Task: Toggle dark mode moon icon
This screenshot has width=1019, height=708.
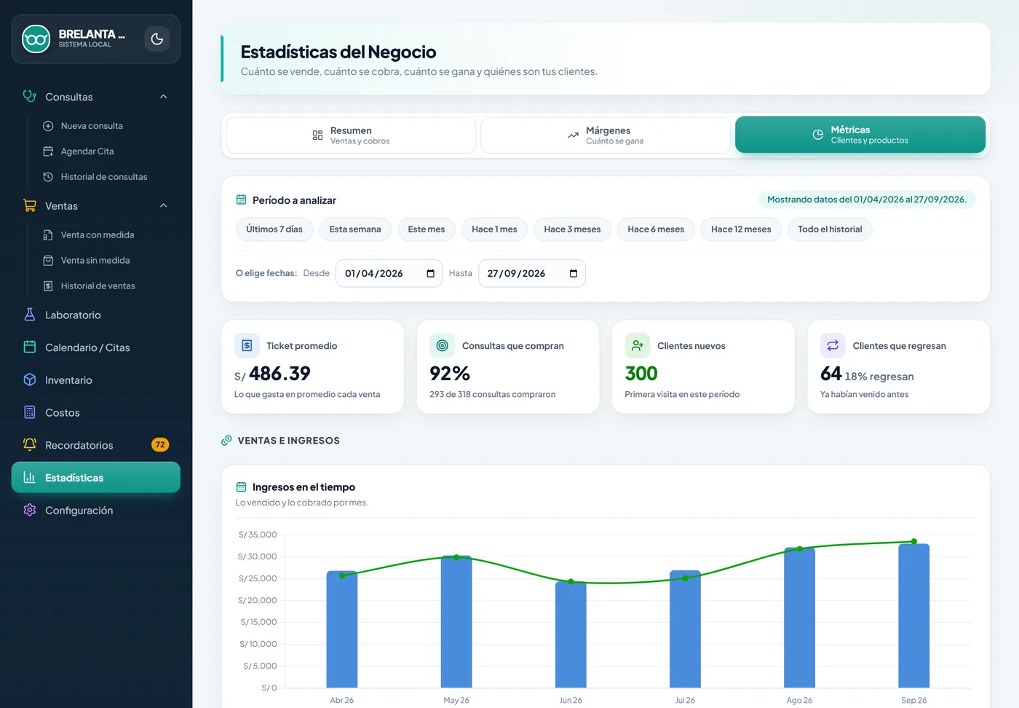Action: 157,39
